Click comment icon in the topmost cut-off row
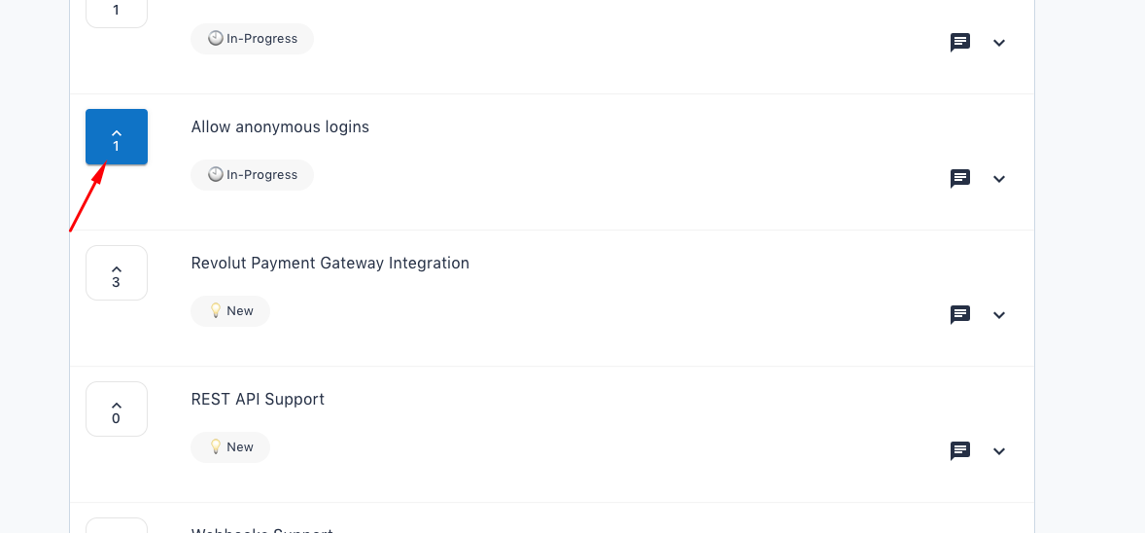The height and width of the screenshot is (533, 1145). pos(959,43)
